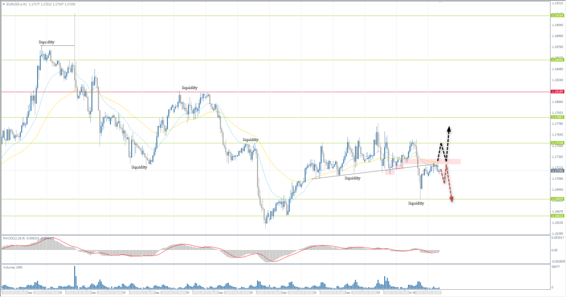
Task: Select the top-left liquidity label with line
Action: 46,42
